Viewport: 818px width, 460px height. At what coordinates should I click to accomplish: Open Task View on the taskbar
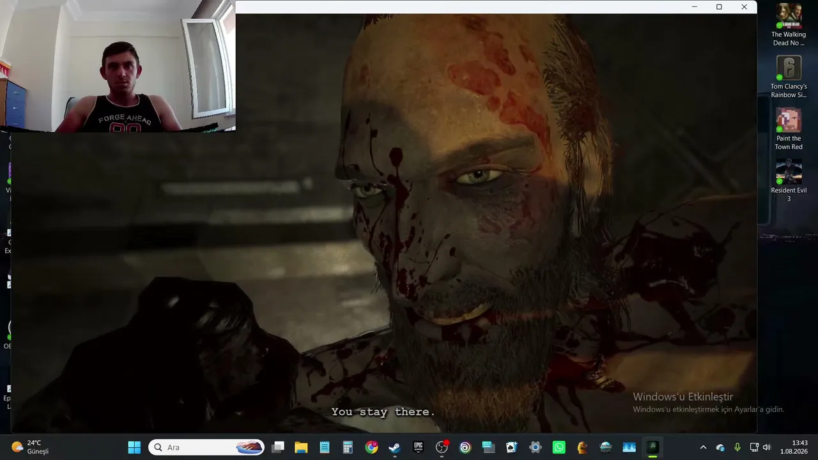click(x=278, y=447)
